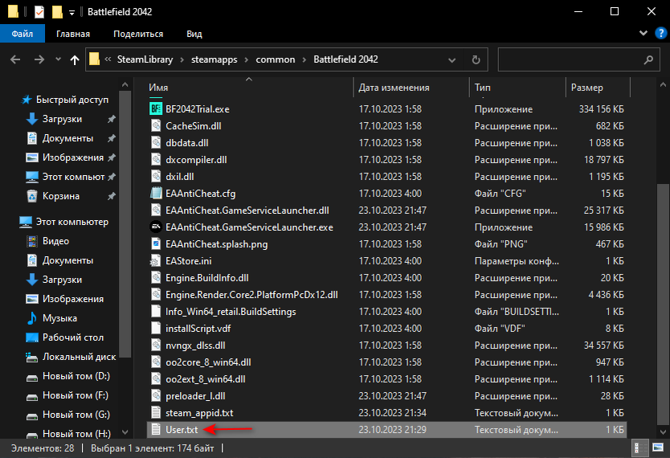Open Корзина recycle bin in sidebar
The width and height of the screenshot is (670, 458).
point(61,196)
